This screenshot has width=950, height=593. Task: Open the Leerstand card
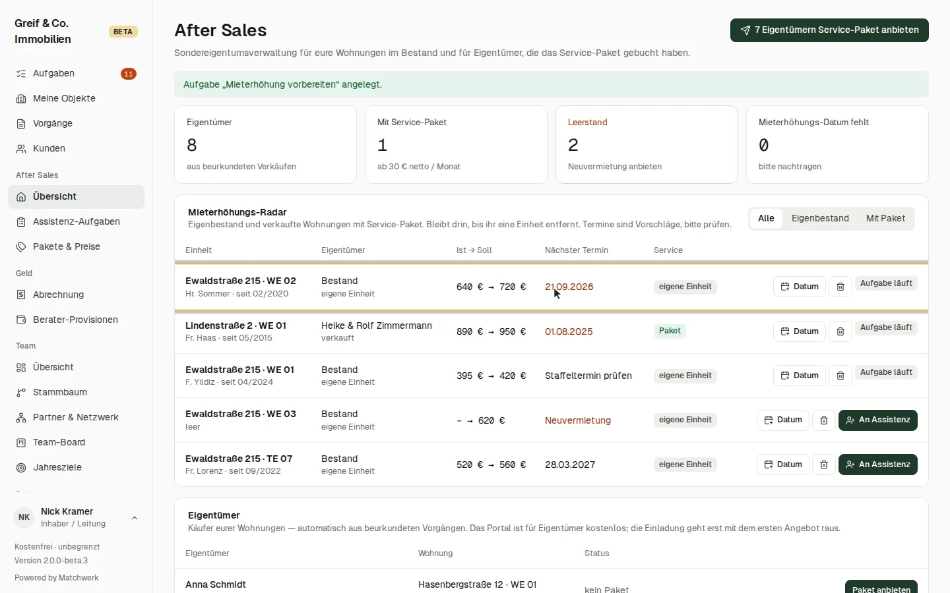(x=647, y=144)
